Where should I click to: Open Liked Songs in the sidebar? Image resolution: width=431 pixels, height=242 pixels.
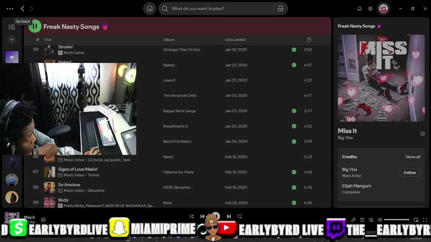(12, 57)
